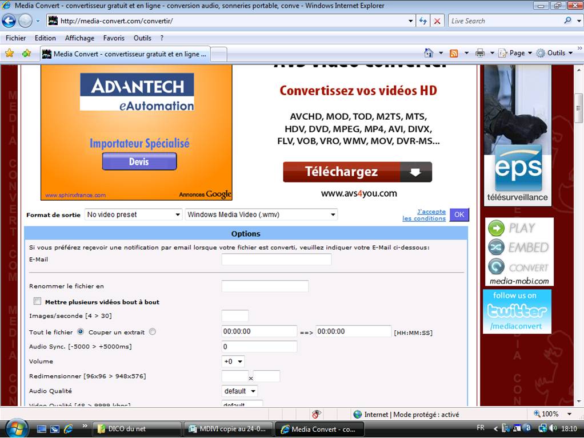Click Switch between windows quick launch icon
The image size is (584, 438).
tap(55, 429)
